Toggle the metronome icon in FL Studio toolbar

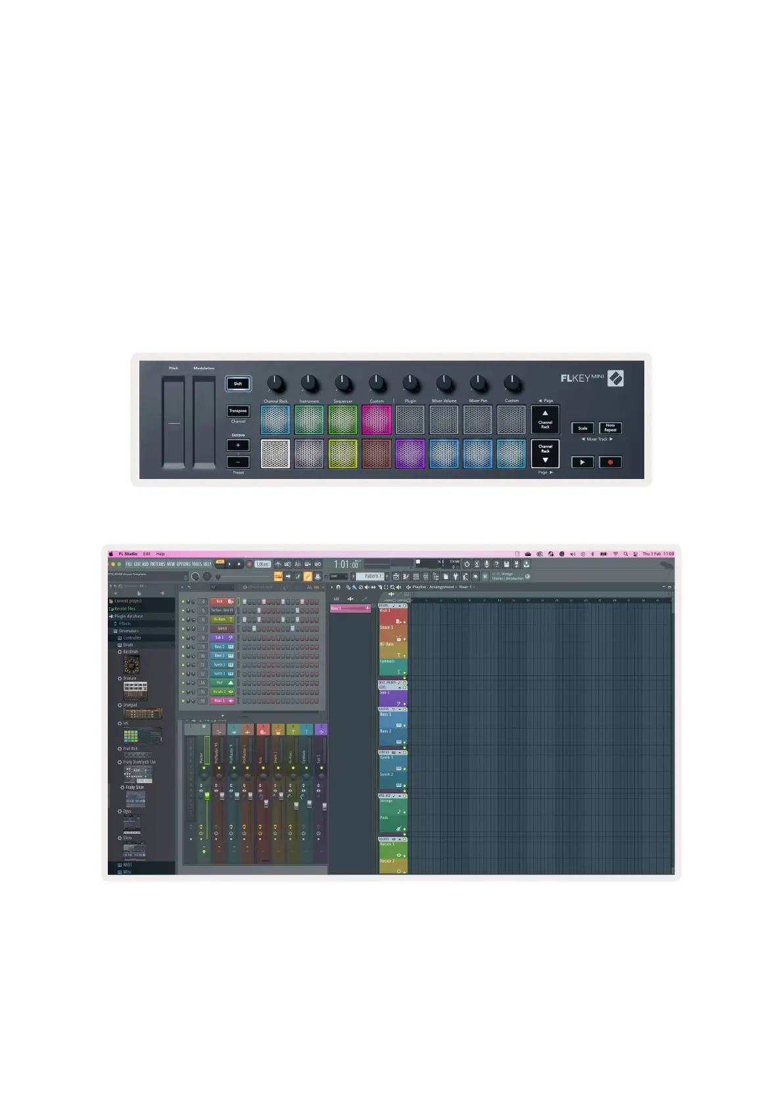tap(278, 565)
